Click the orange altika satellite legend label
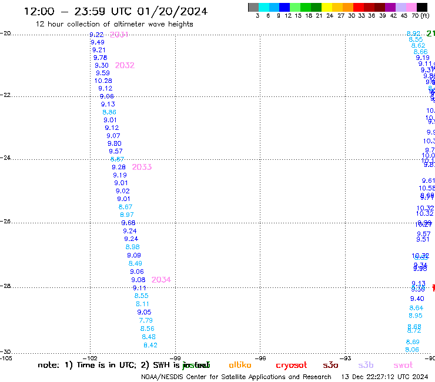Screen dimensions: 435x382 240,365
